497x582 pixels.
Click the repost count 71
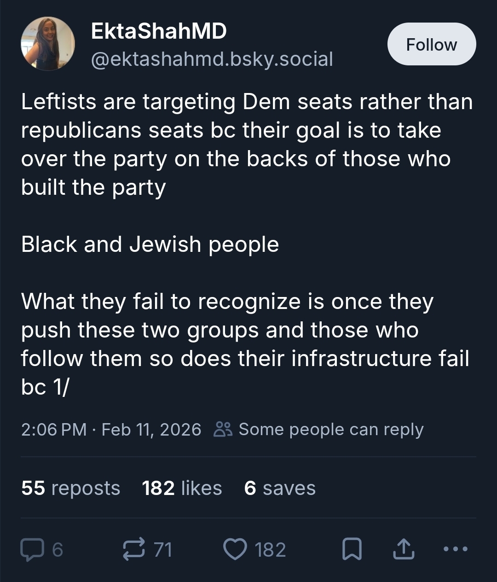(162, 550)
